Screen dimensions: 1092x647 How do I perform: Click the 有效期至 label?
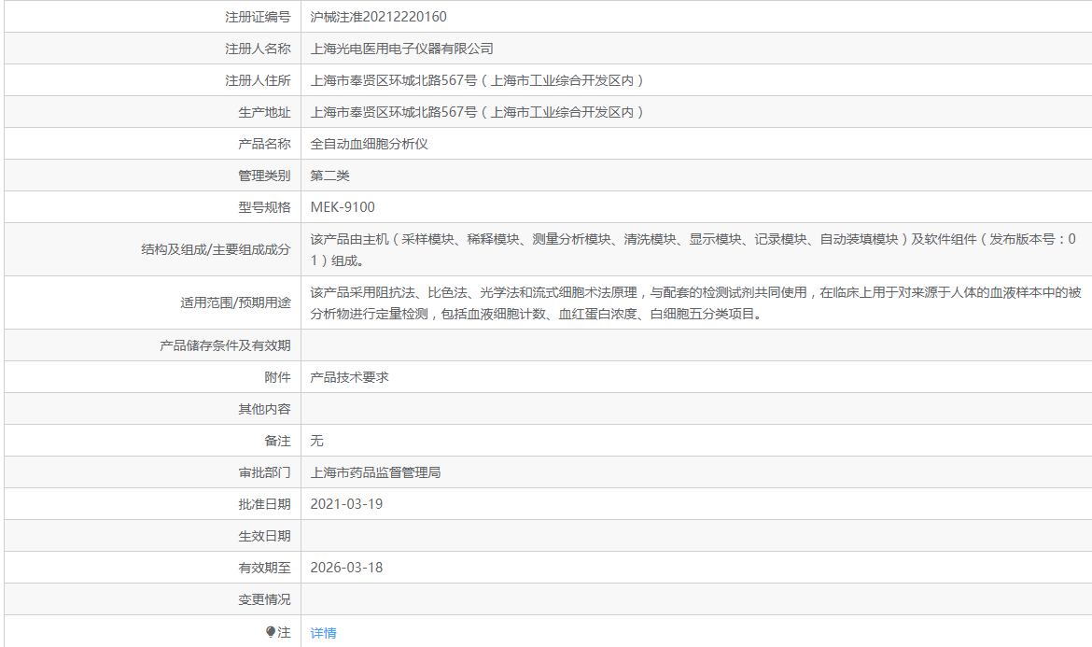264,568
